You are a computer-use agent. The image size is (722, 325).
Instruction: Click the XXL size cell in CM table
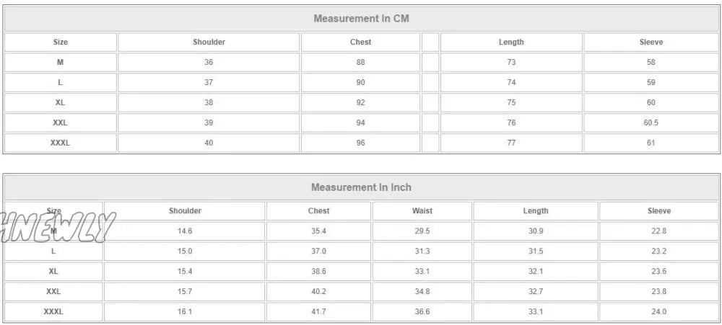pos(61,123)
